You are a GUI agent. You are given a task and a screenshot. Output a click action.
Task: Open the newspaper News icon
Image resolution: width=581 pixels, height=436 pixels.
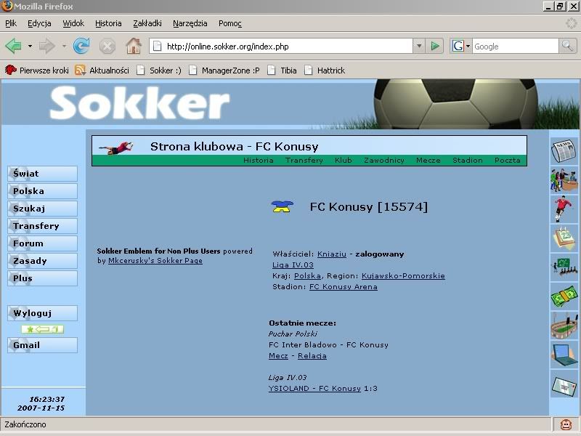[x=564, y=150]
